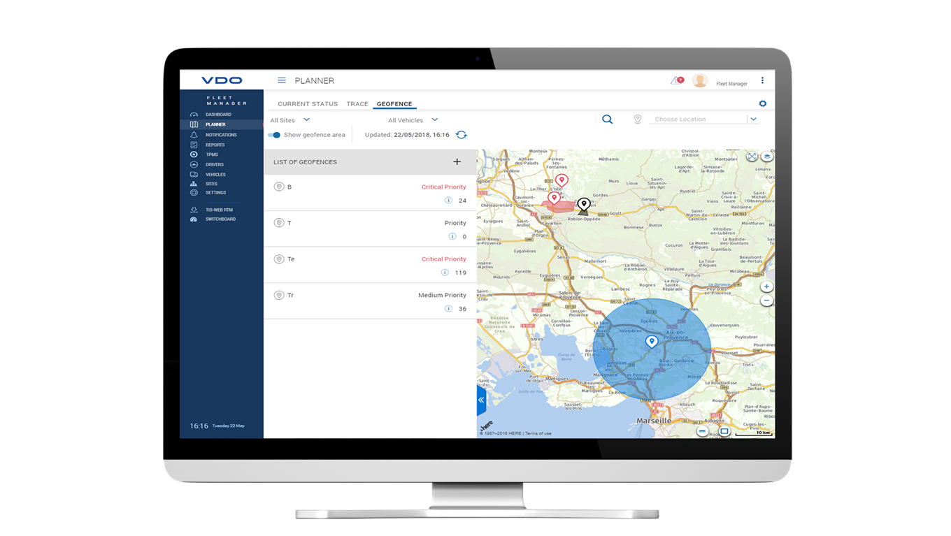Viewport: 951px width, 536px height.
Task: Open Settings in the sidebar
Action: 215,193
